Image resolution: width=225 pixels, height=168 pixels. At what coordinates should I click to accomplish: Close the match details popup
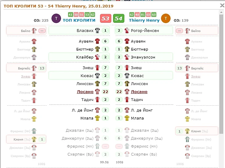[222, 6]
